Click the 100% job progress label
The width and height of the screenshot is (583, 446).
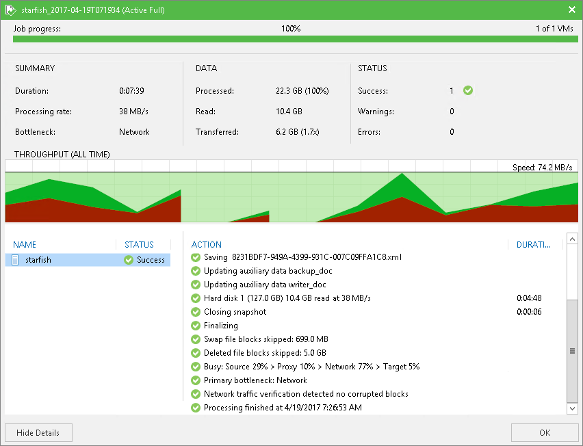[291, 29]
